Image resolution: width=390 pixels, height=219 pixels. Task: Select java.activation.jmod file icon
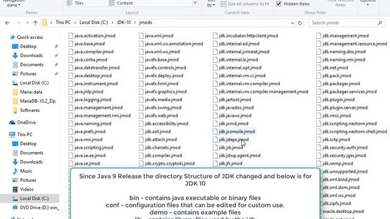click(71, 36)
